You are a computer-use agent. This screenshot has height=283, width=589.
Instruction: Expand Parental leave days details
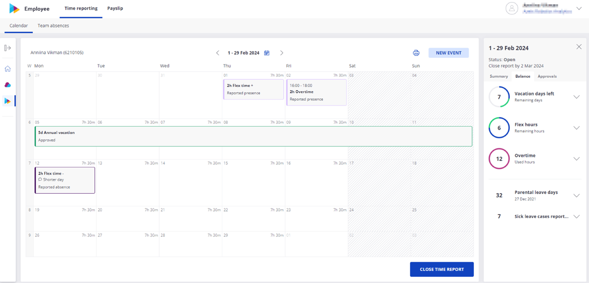(576, 196)
